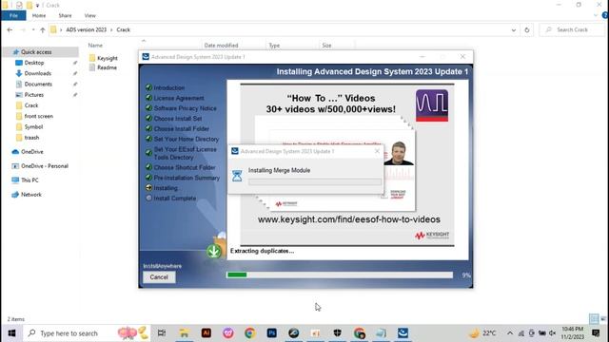Viewport: 609px width, 342px height.
Task: Click the Pre-Installation Summary step
Action: [x=187, y=178]
